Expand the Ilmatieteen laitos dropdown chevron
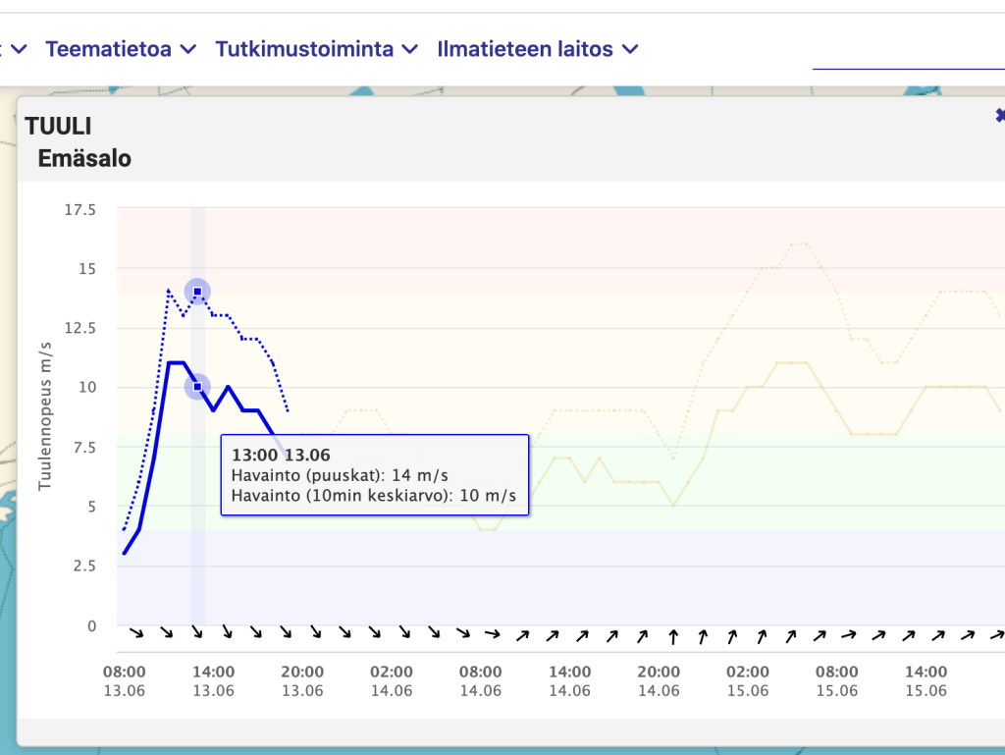Screen dimensions: 1005x755 point(631,49)
